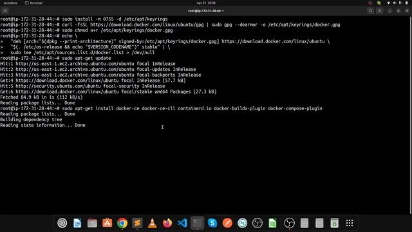Launch Google Chrome from the dock
Screen dimensions: 412x232
click(122, 223)
